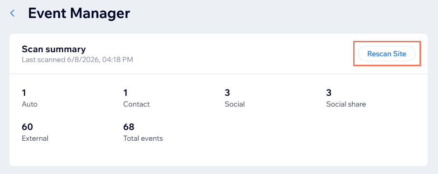This screenshot has width=438, height=174.
Task: Click the Social share label
Action: coord(346,104)
